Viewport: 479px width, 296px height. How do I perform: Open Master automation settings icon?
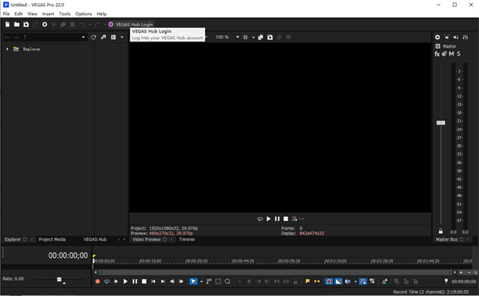click(444, 53)
